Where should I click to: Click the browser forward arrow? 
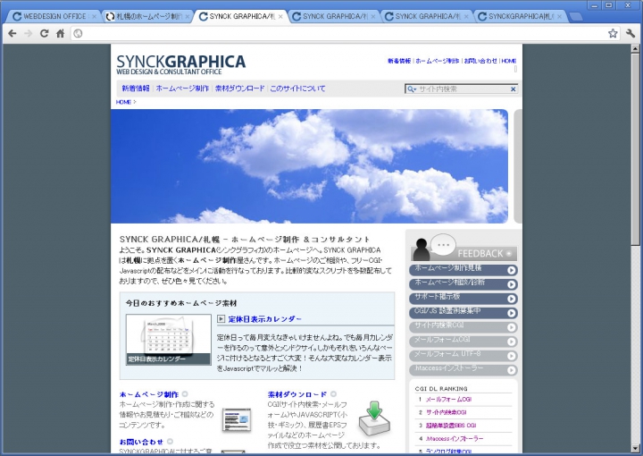[28, 33]
